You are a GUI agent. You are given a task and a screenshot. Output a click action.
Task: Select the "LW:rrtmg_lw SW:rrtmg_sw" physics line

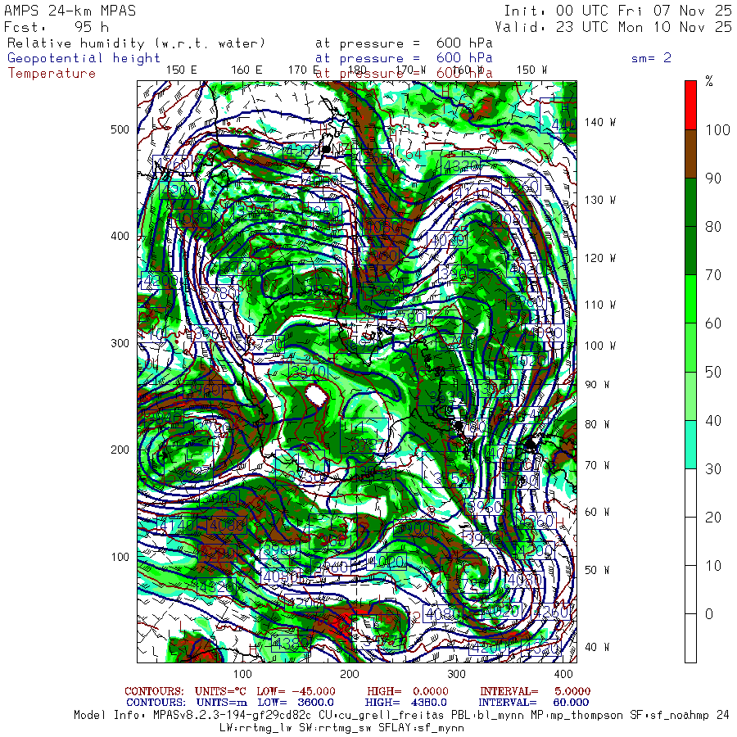point(341,728)
